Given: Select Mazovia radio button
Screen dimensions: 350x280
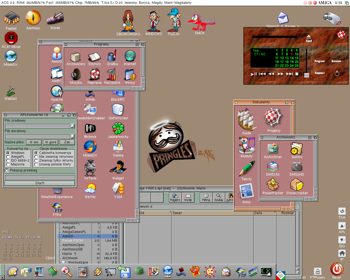Looking at the screenshot, I should (x=8, y=164).
